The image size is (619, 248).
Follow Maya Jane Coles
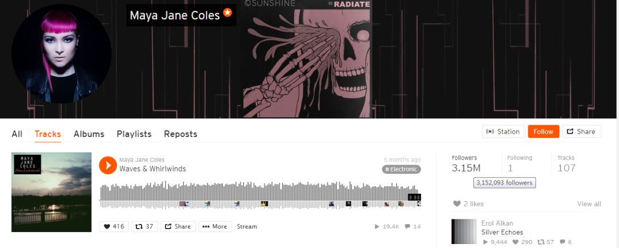pyautogui.click(x=543, y=131)
